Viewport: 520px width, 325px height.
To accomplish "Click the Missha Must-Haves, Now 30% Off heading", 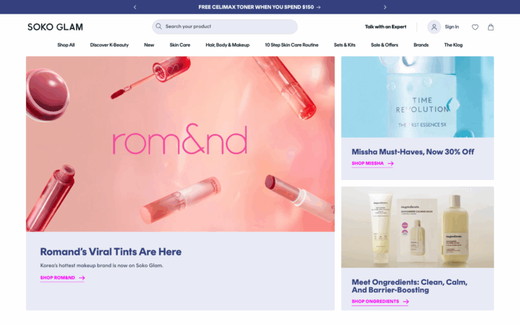I will point(413,152).
